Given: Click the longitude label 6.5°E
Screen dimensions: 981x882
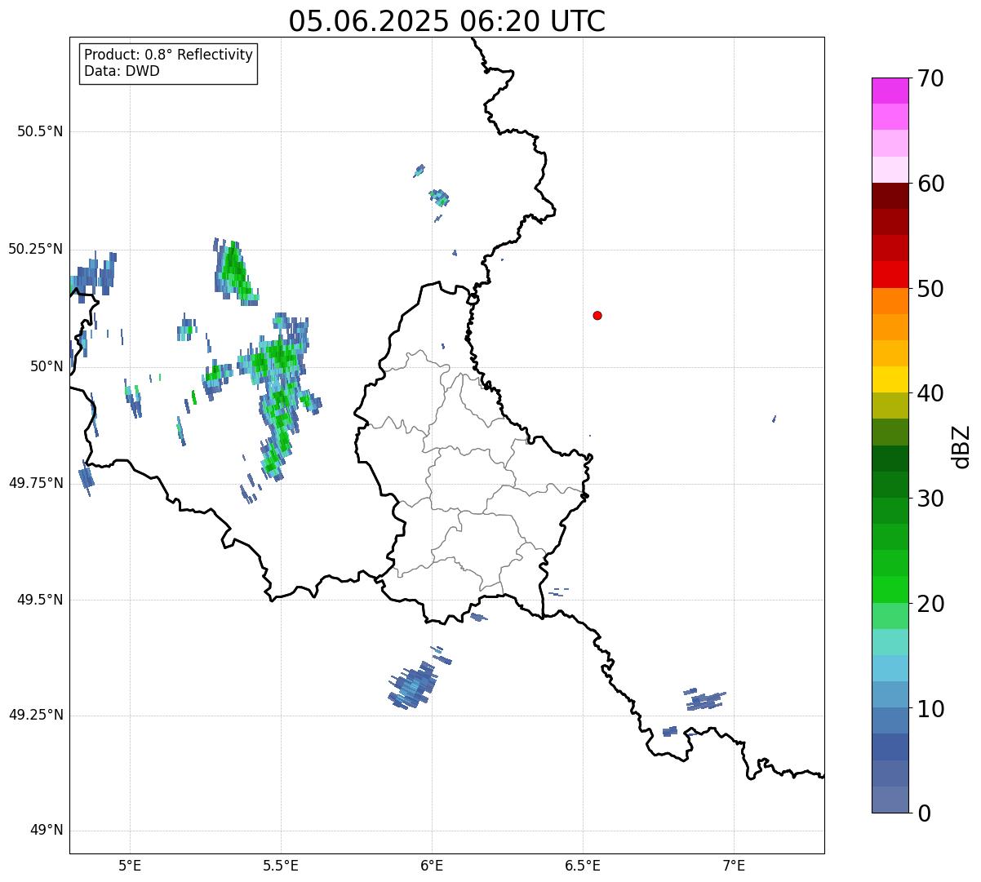Looking at the screenshot, I should click(583, 865).
